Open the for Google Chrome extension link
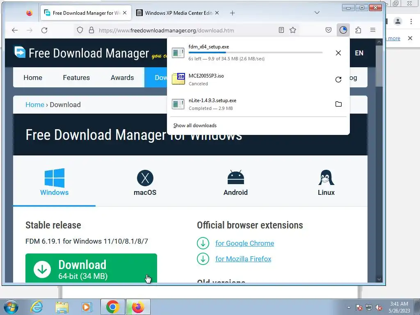420x315 pixels. point(244,243)
